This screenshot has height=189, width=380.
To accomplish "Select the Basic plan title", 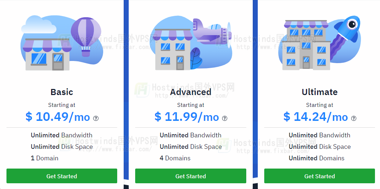I will 62,92.
